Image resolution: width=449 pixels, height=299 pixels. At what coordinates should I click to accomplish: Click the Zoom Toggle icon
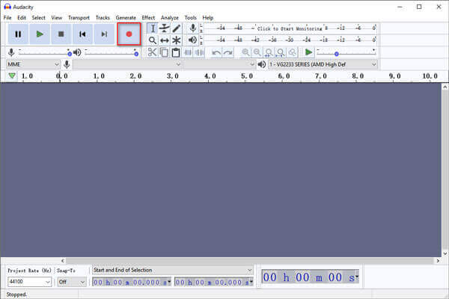292,52
